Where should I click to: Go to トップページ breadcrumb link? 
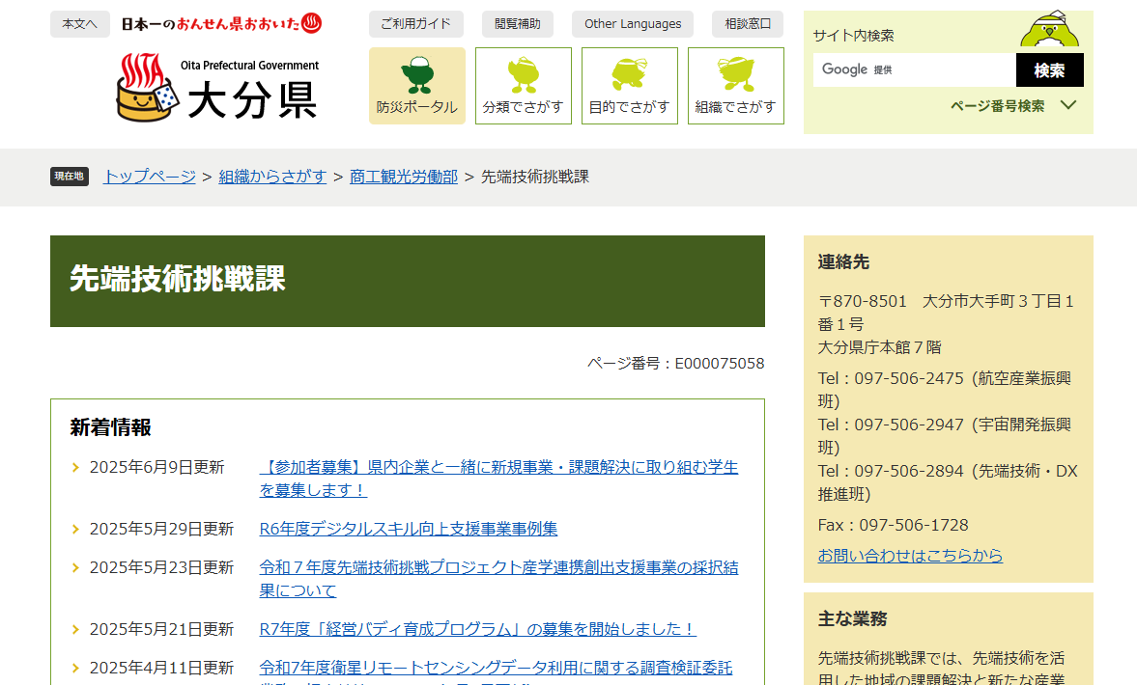[150, 177]
